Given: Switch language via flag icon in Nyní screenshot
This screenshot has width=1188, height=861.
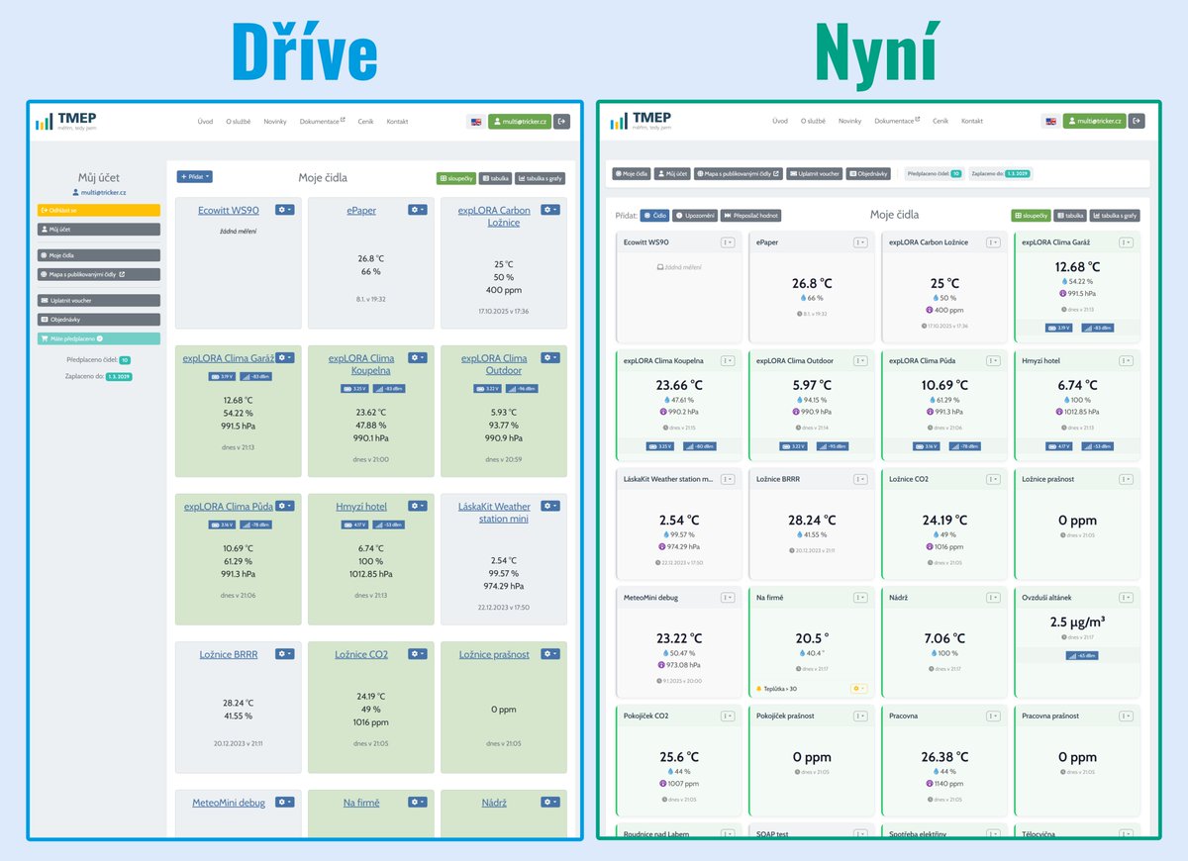Looking at the screenshot, I should point(1050,122).
